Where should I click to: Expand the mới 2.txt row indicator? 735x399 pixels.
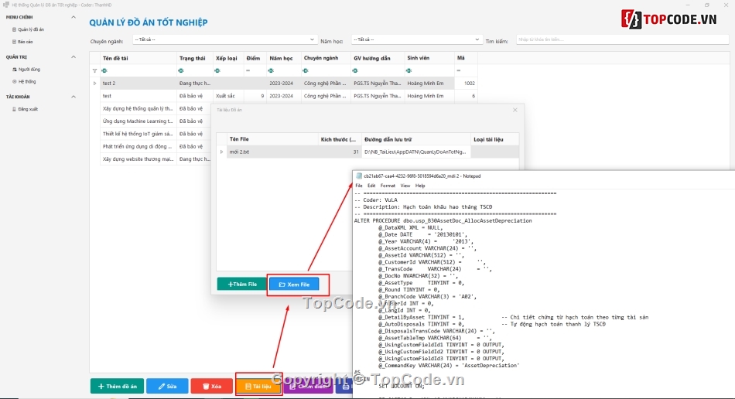click(x=222, y=152)
